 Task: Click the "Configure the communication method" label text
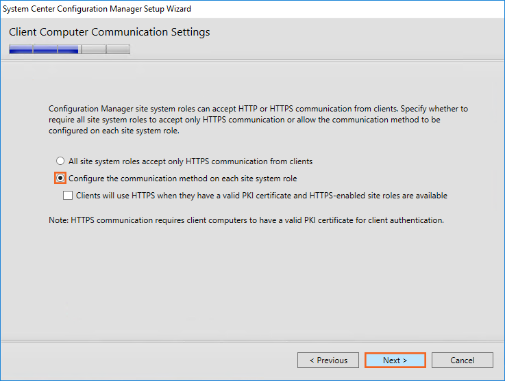click(x=182, y=179)
